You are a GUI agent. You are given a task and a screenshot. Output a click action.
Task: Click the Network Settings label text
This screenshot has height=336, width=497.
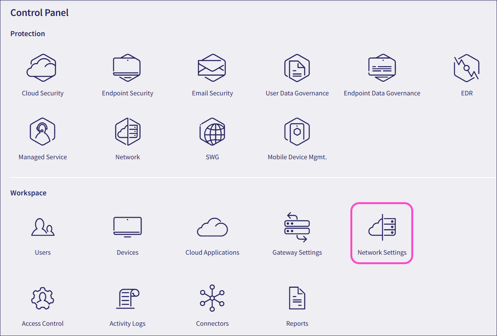(x=382, y=252)
